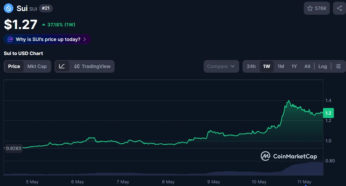Click the Sui to USD Chart heading
Screen dimensions: 346x186
point(23,53)
